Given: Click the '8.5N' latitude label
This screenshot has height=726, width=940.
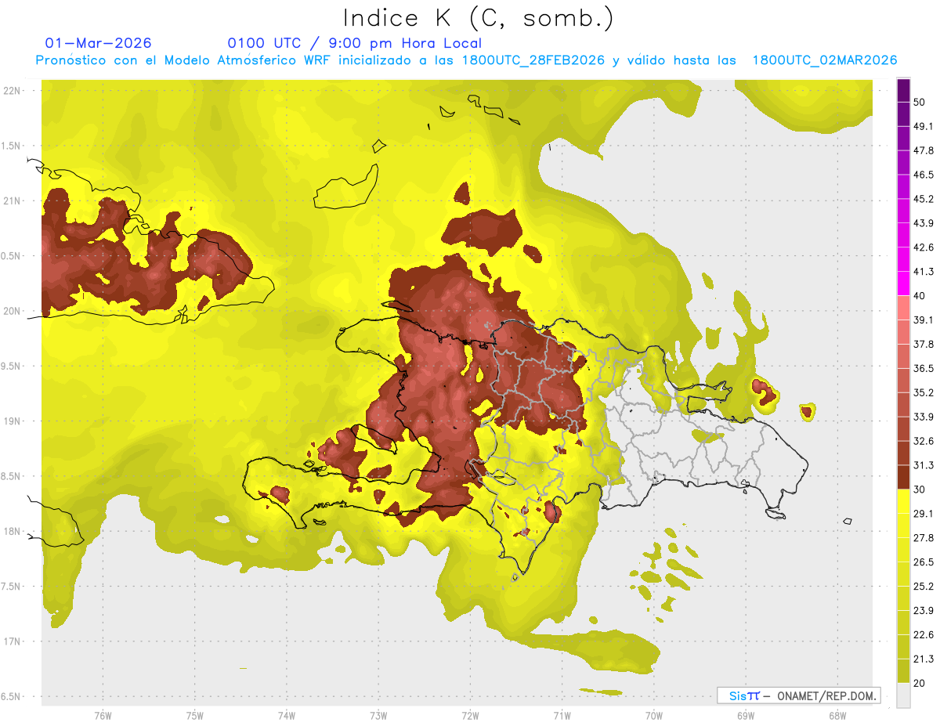Looking at the screenshot, I should [11, 476].
